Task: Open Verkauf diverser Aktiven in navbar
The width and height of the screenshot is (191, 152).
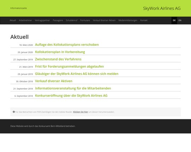Action: [x=104, y=20]
